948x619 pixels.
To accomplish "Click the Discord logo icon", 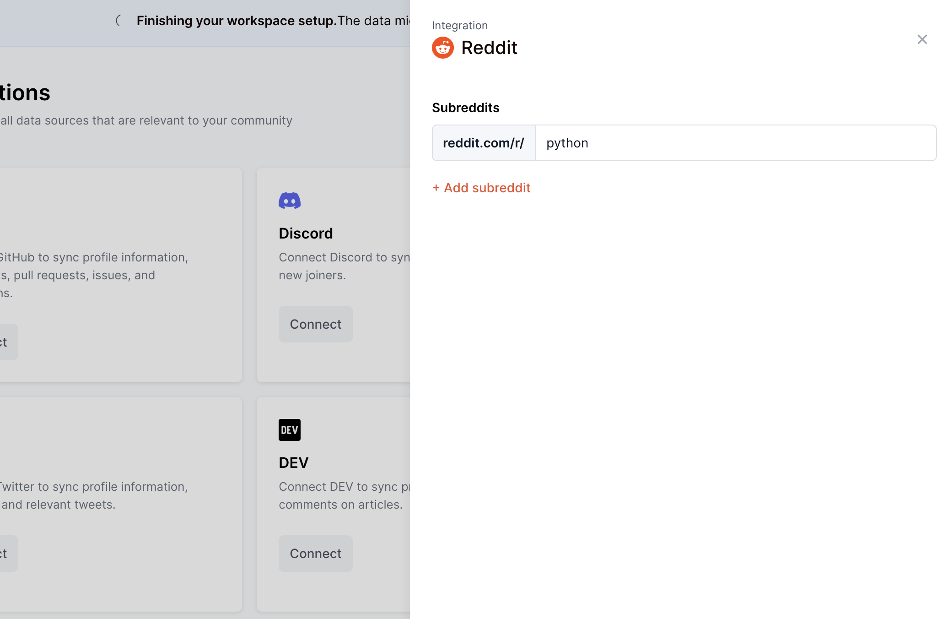I will pos(290,201).
